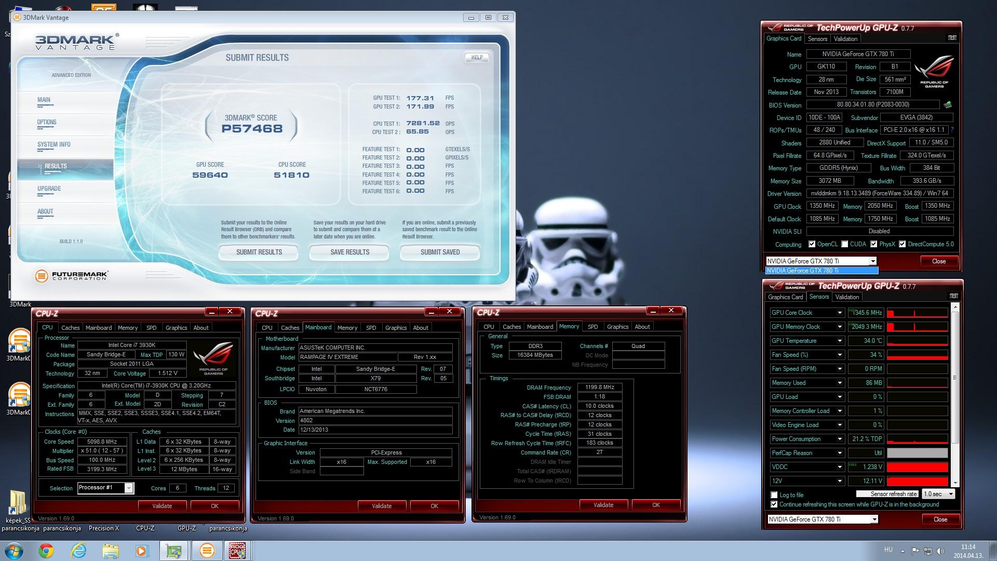997x561 pixels.
Task: Launch Internet Explorer from the taskbar
Action: [x=78, y=551]
